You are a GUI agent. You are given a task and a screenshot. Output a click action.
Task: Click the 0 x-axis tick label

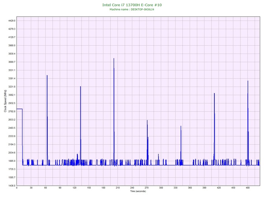(x=17, y=188)
